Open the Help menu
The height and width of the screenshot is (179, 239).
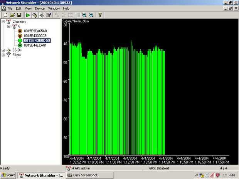click(x=66, y=8)
